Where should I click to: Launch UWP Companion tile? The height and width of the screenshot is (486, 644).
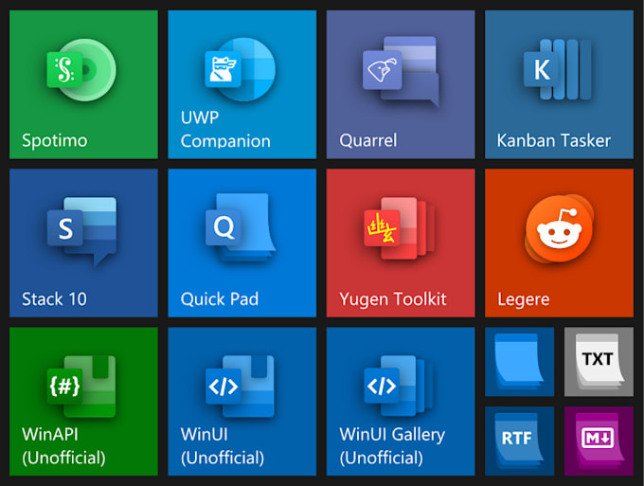[241, 84]
